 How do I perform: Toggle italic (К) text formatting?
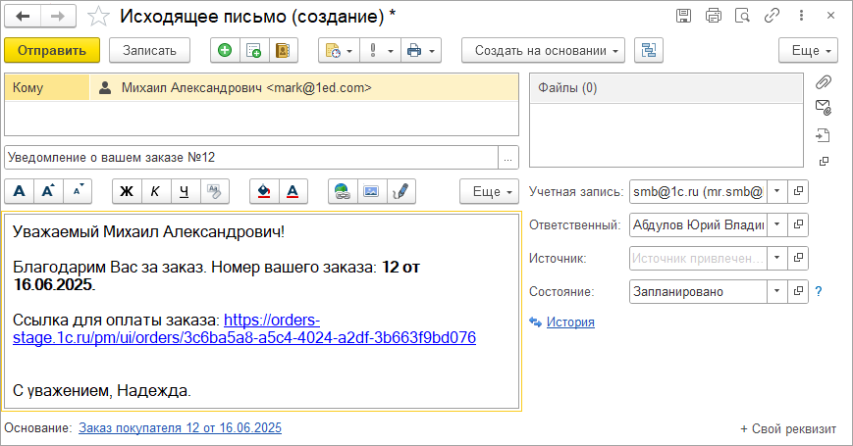155,191
